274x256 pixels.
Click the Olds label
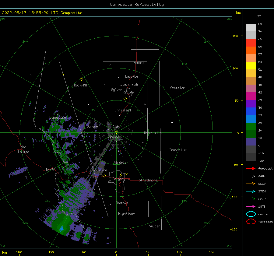pos(116,127)
